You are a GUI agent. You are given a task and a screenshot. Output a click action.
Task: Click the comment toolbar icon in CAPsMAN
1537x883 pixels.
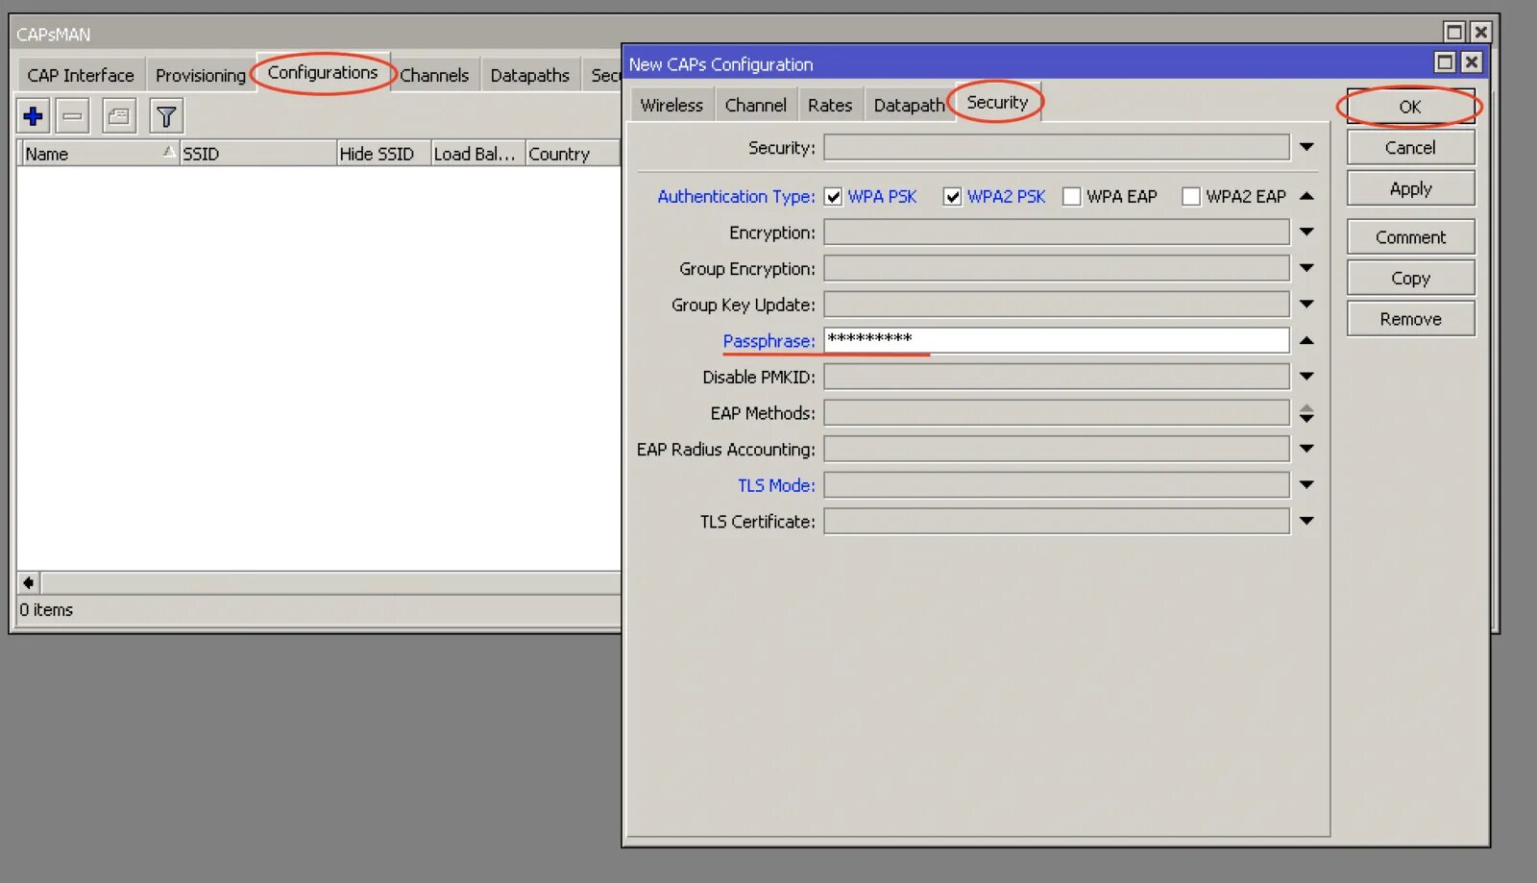coord(119,117)
